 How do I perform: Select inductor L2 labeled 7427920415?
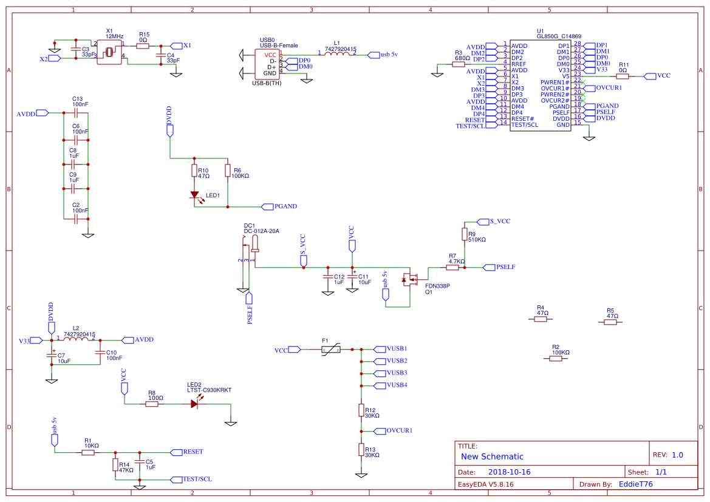(76, 339)
